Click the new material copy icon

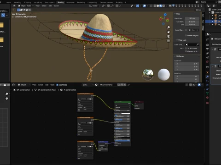tap(122, 85)
